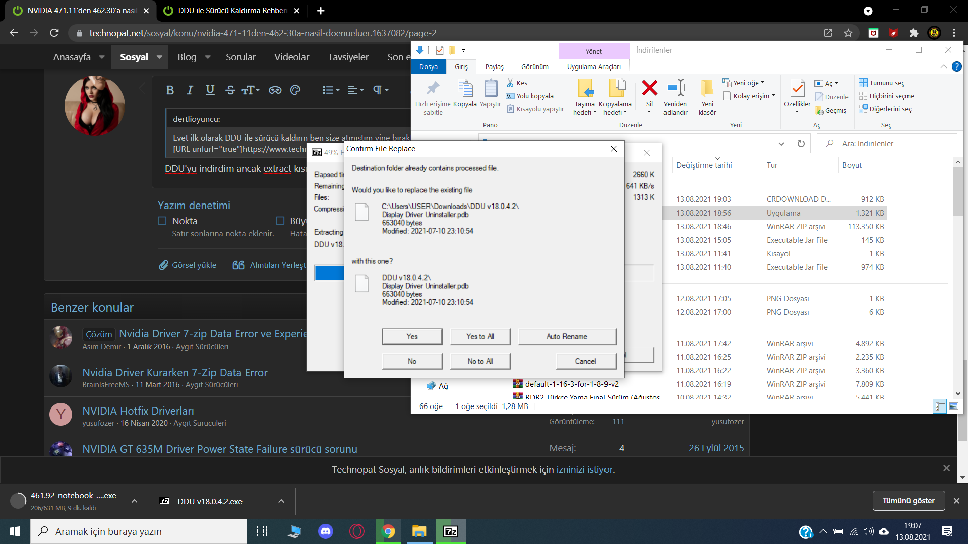Click the red Sil delete icon

click(649, 88)
